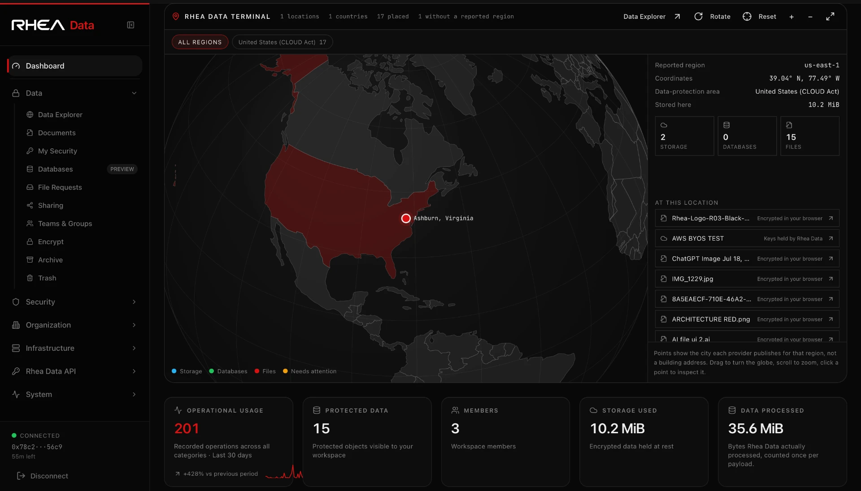Toggle the United States (CLOUD Act) filter chip
Screen dimensions: 861x491
[x=282, y=42]
